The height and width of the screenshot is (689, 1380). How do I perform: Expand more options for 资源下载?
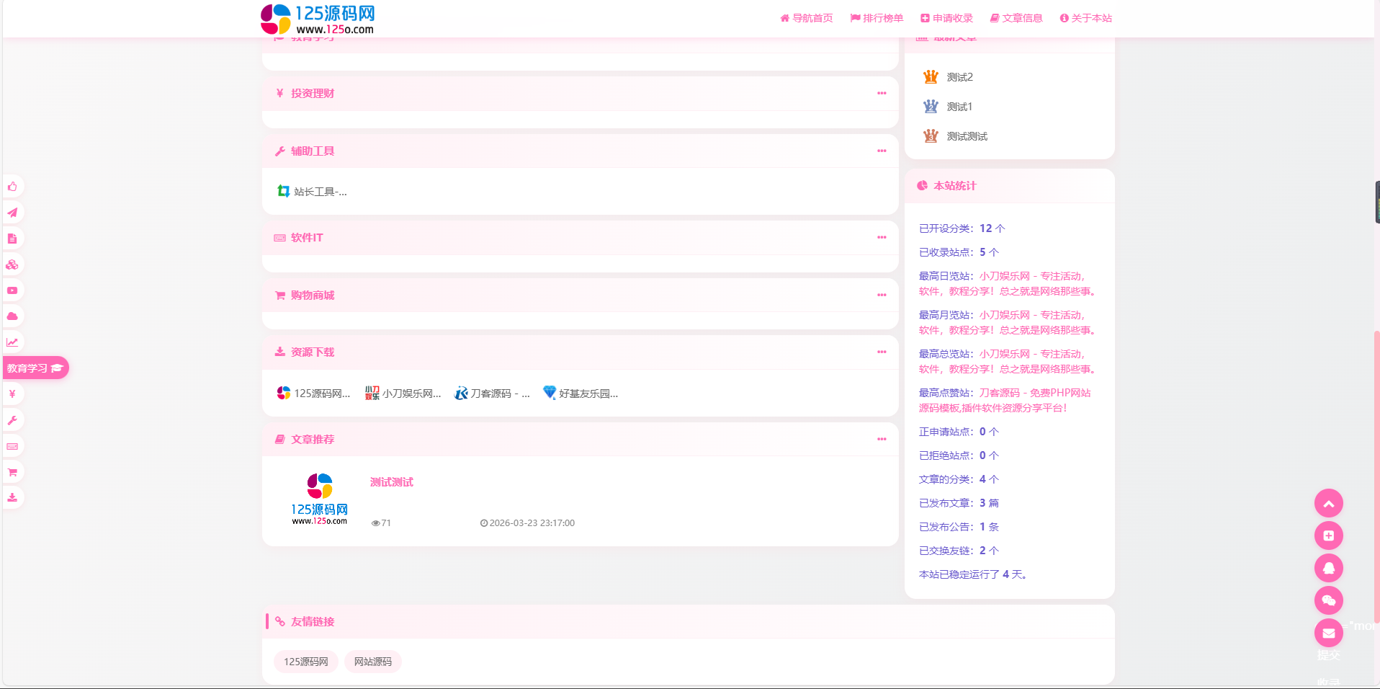coord(882,352)
